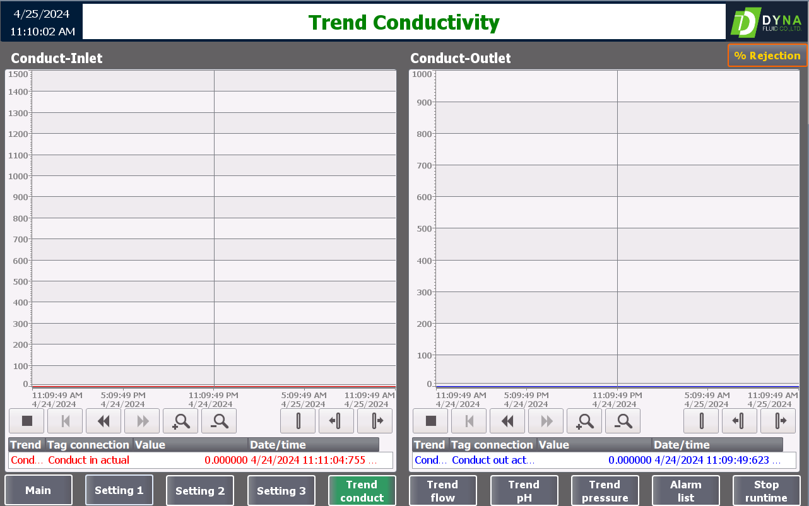Rewind the Conduct-Outlet trend backward
The height and width of the screenshot is (506, 809).
point(507,421)
